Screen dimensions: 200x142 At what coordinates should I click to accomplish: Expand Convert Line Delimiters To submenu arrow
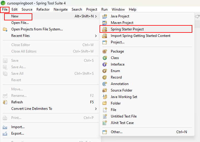[x=96, y=109]
